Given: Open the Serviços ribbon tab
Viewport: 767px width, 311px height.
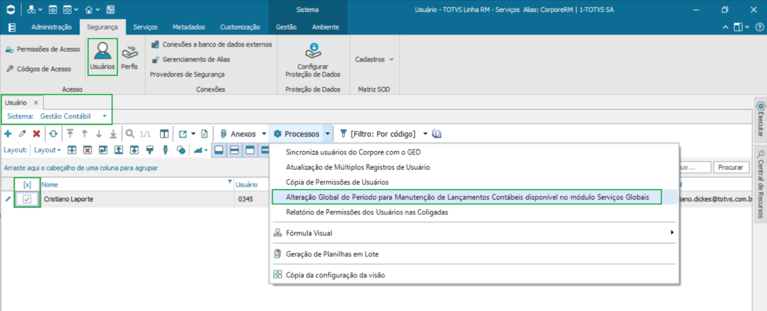Looking at the screenshot, I should coord(145,27).
